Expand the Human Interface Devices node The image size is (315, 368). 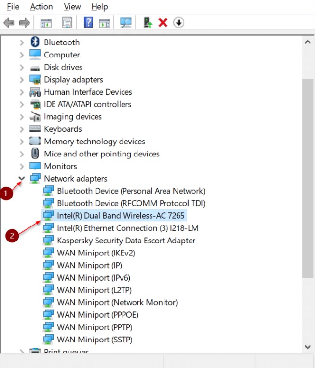[x=22, y=92]
